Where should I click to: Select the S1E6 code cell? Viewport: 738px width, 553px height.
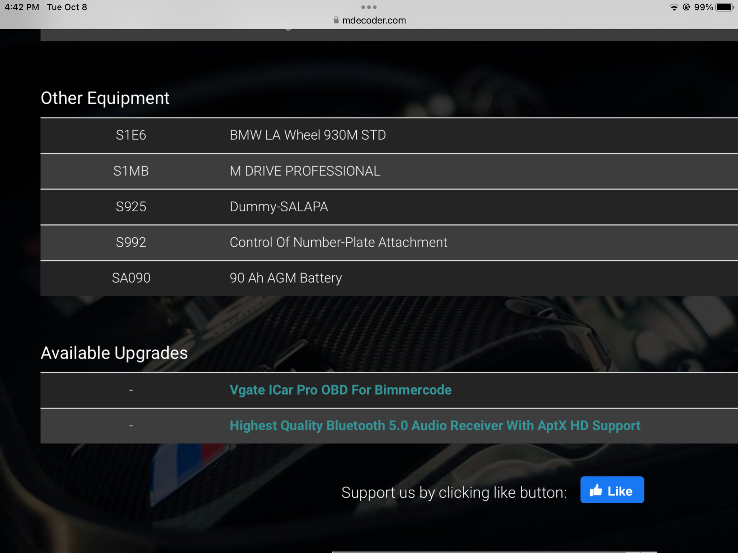pyautogui.click(x=131, y=135)
